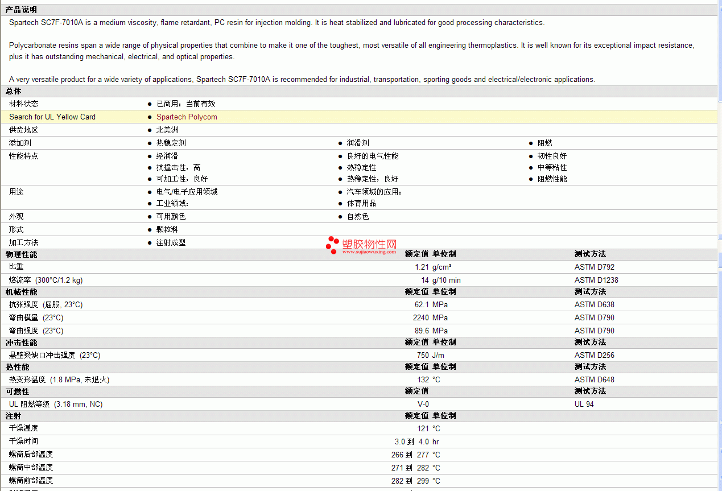The image size is (722, 491).
Task: Click the 弯曲强度 (23°C) label
Action: tap(36, 331)
